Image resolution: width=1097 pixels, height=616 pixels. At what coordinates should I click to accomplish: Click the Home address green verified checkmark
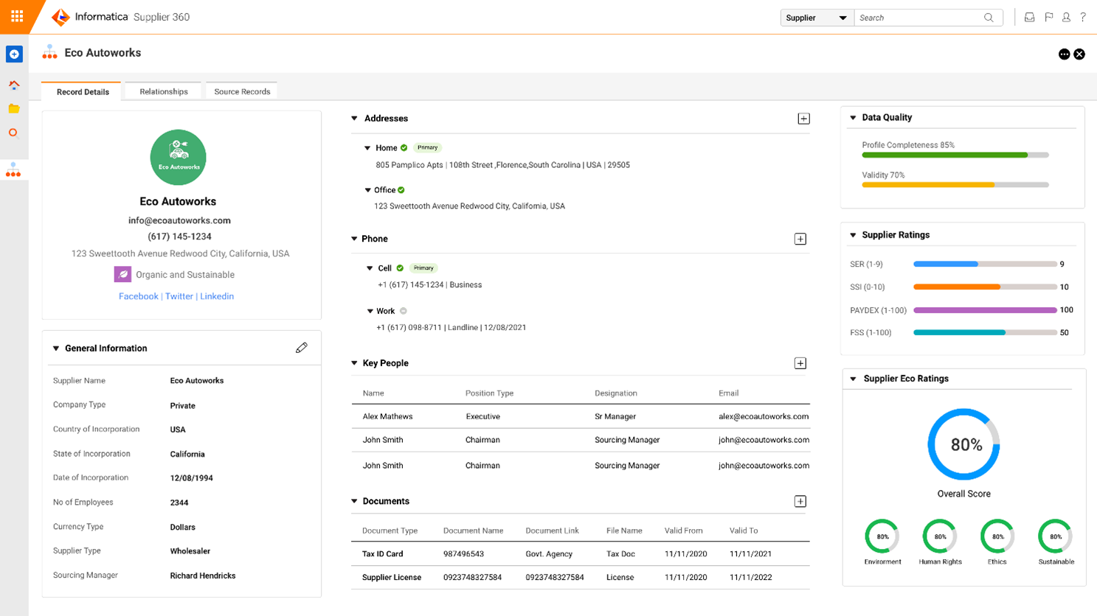coord(404,148)
